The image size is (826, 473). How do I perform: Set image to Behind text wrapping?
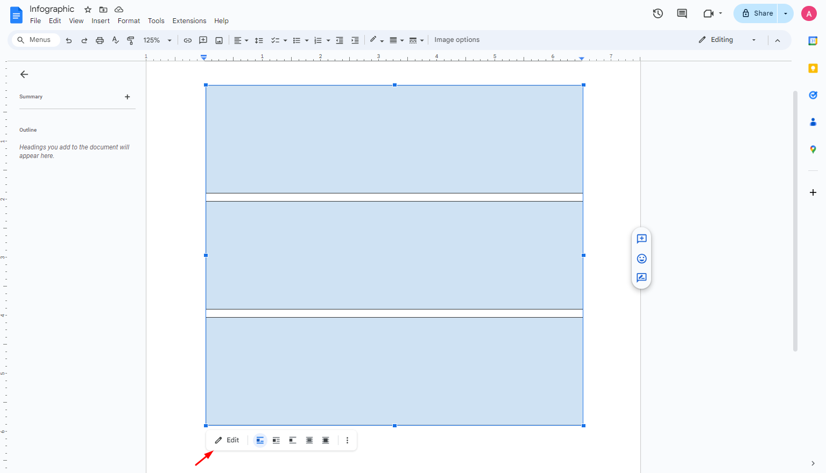pyautogui.click(x=309, y=440)
